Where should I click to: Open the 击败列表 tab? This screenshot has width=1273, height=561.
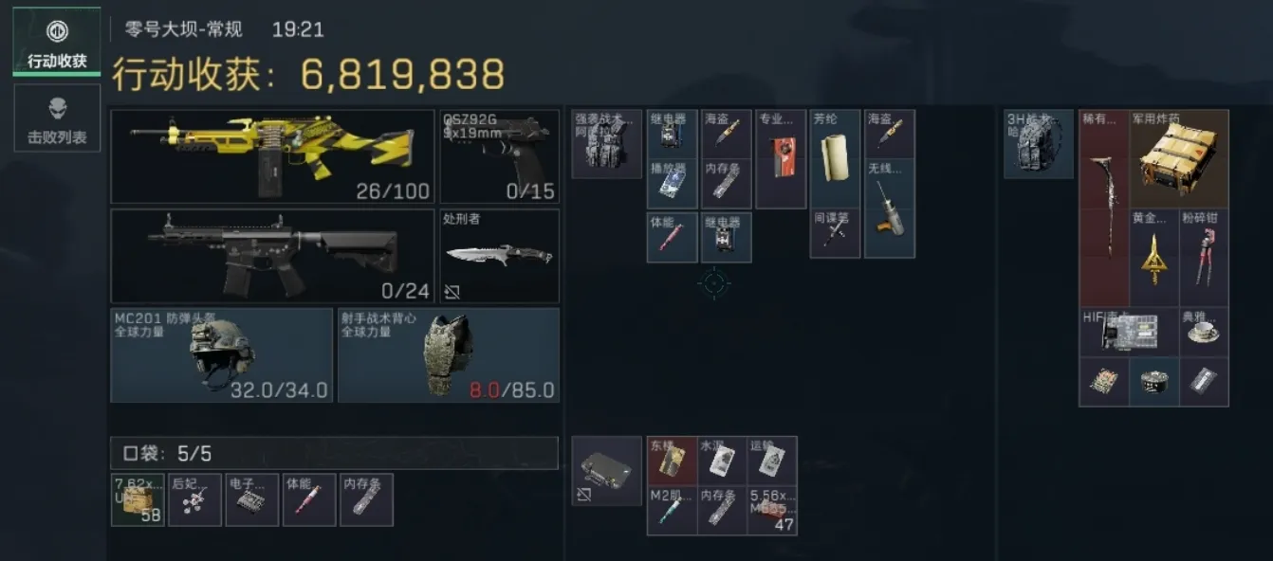(57, 118)
